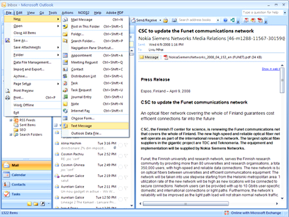The width and height of the screenshot is (289, 217).
Task: Click the Contact card icon in submenu
Action: tap(65, 69)
